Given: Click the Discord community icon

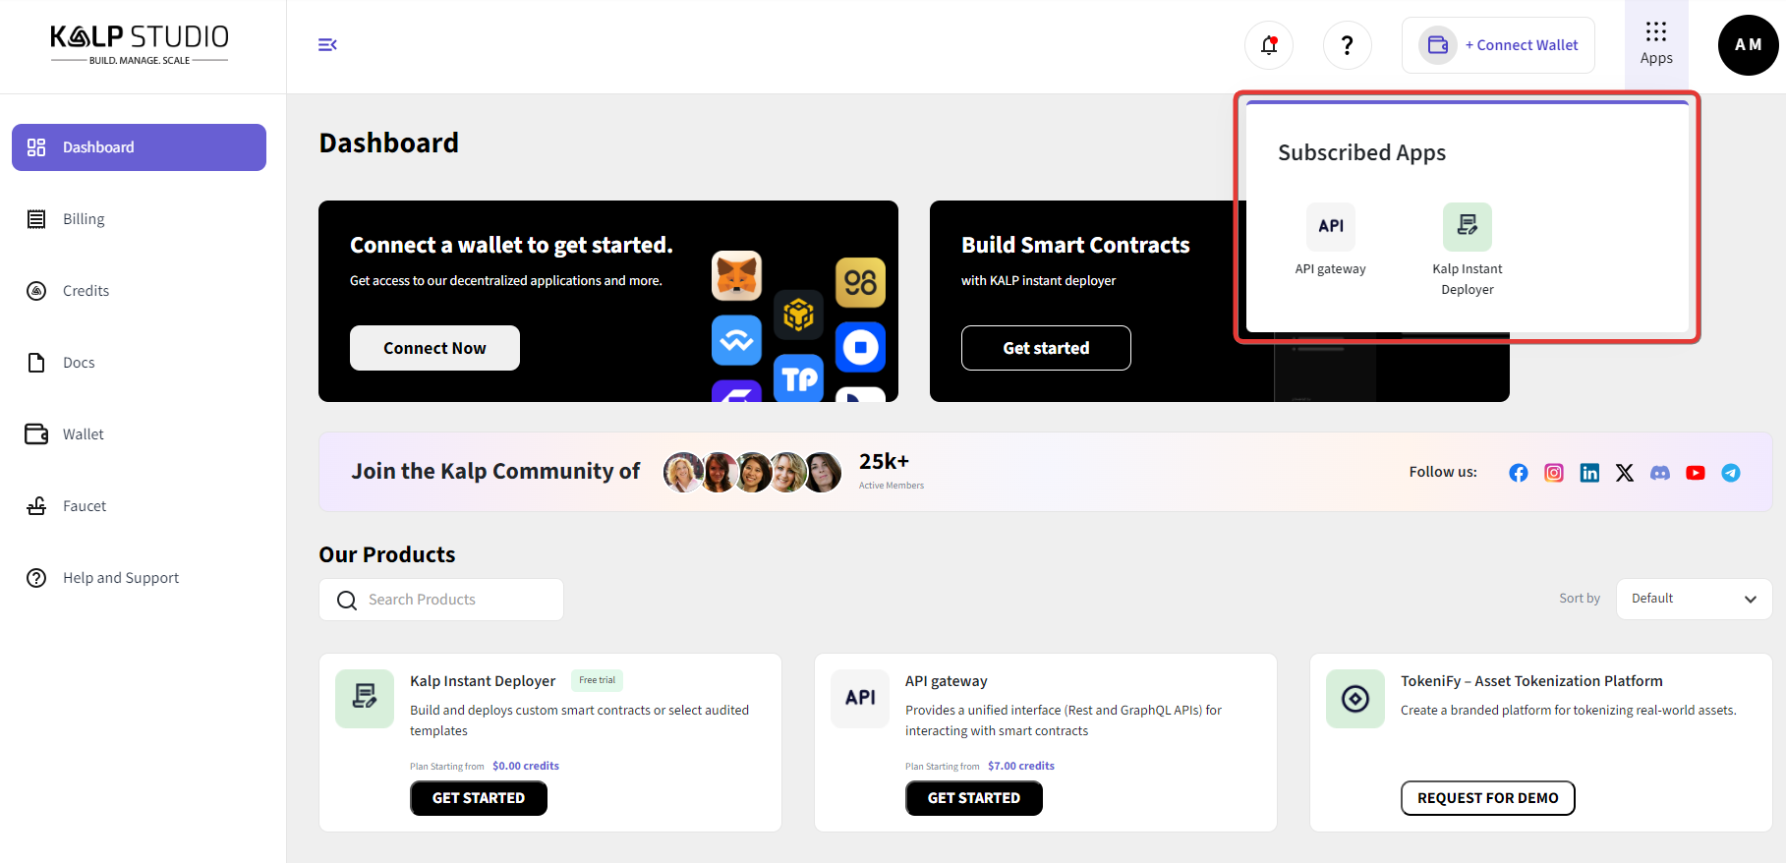Looking at the screenshot, I should tap(1660, 473).
